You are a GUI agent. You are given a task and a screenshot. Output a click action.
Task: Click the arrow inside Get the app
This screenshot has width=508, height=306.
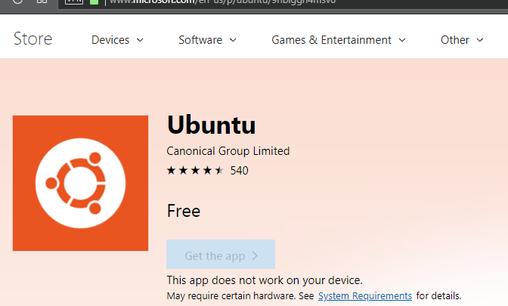(x=255, y=256)
